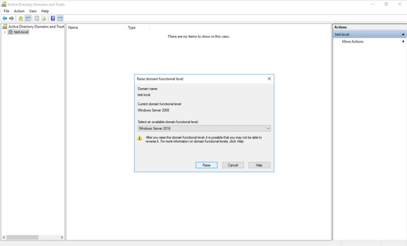This screenshot has height=246, width=407.
Task: Select test.local in the console tree
Action: tap(21, 32)
